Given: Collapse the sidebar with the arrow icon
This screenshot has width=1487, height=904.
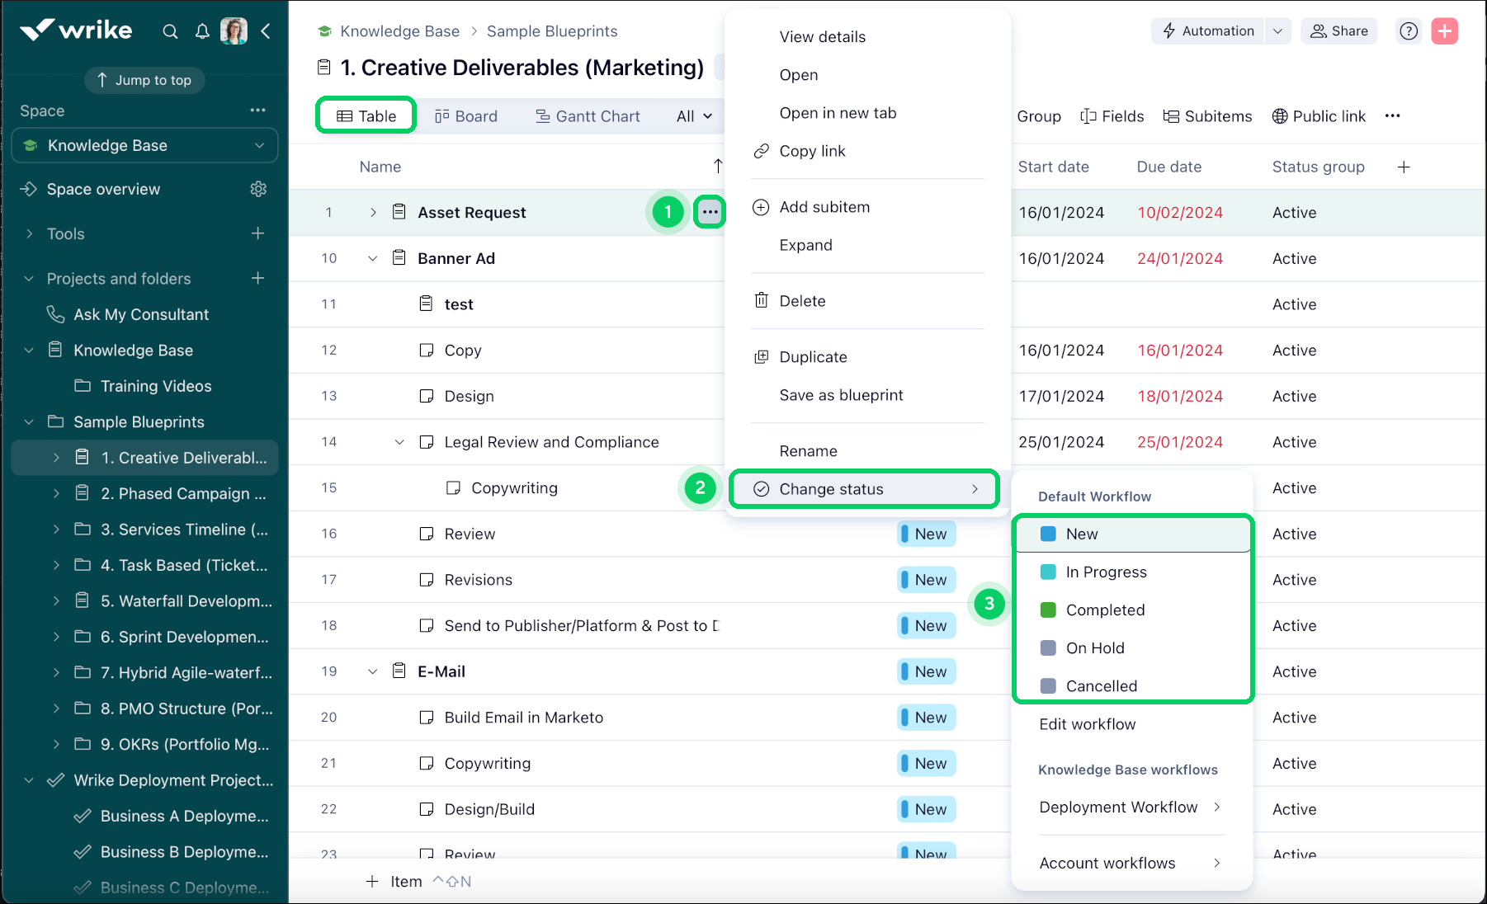Looking at the screenshot, I should [x=266, y=31].
